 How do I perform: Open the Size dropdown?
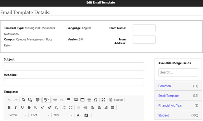[x=63, y=115]
